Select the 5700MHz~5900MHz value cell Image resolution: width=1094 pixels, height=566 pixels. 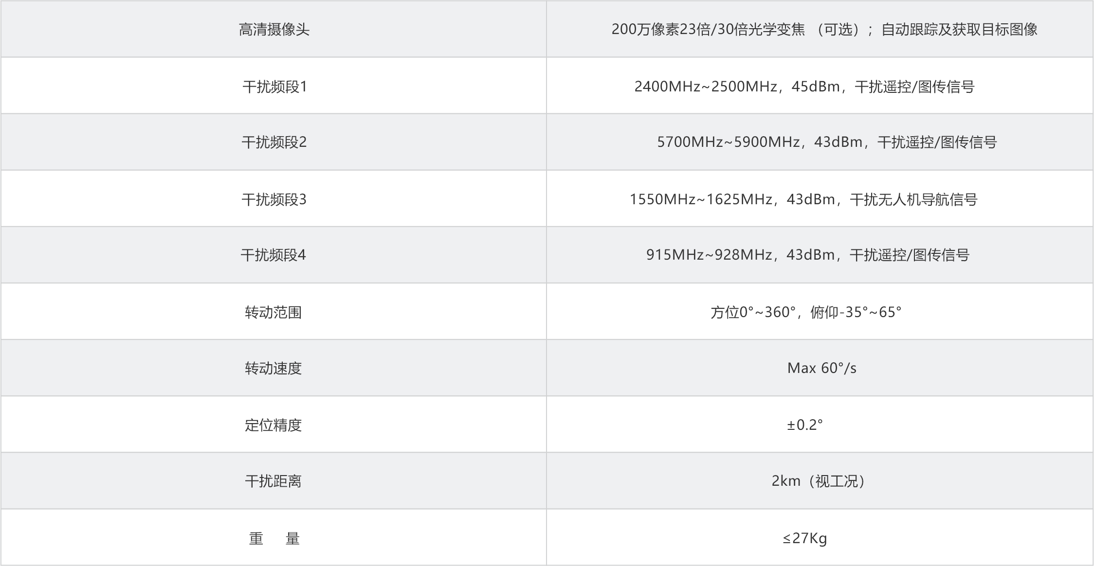[826, 142]
